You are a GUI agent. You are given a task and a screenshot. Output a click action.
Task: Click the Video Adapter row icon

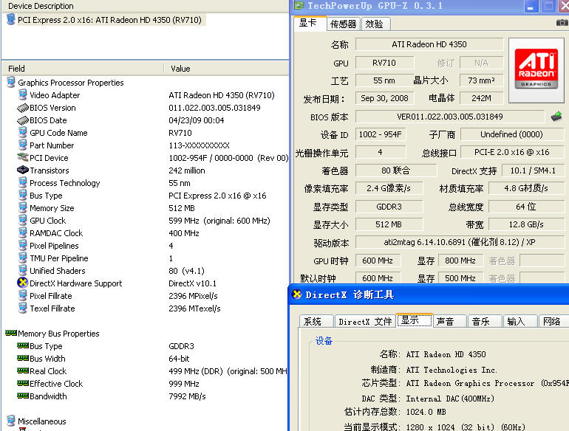click(22, 95)
